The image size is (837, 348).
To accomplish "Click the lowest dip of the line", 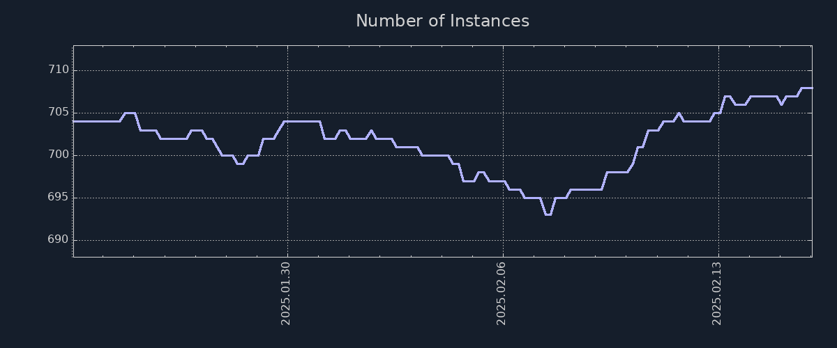I will click(548, 214).
